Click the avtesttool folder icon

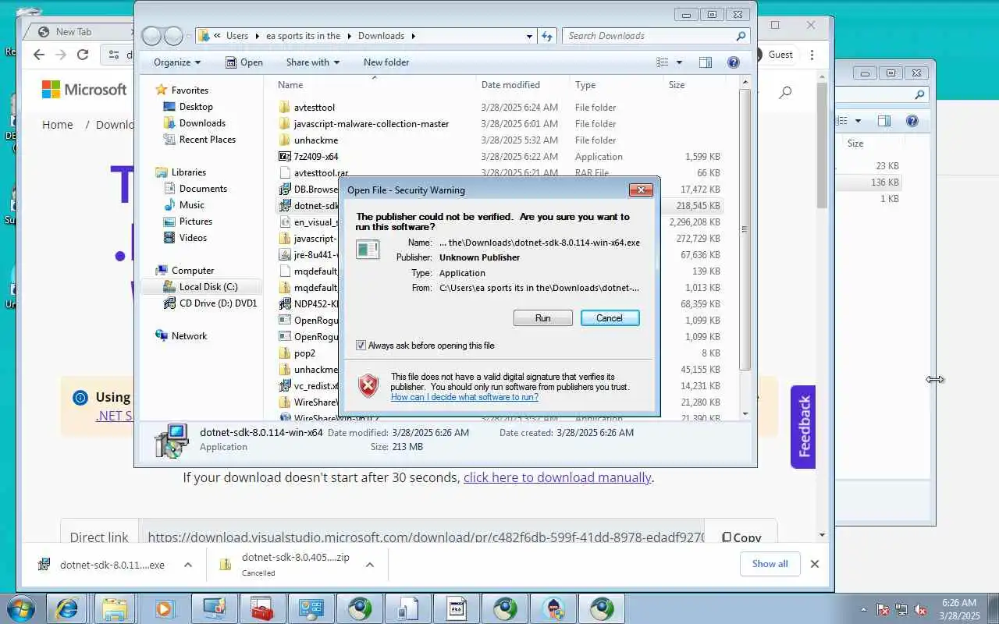pos(285,108)
